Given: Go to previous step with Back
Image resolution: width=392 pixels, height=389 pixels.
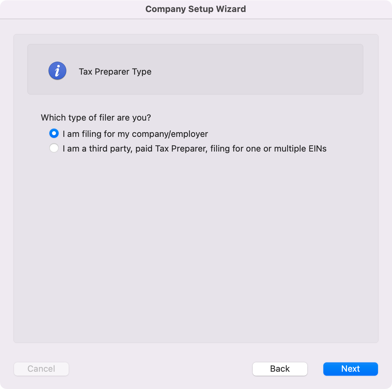Looking at the screenshot, I should (x=280, y=369).
